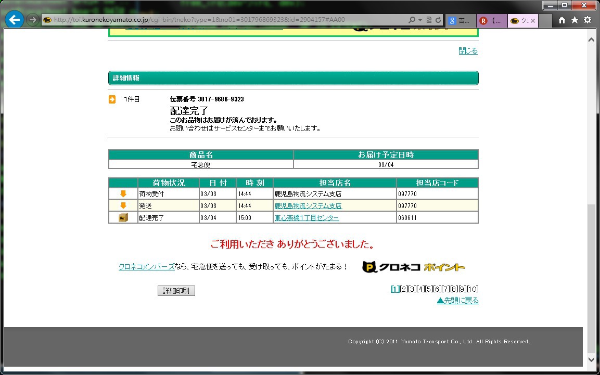Image resolution: width=600 pixels, height=375 pixels.
Task: Click the browser Forward arrow button
Action: pyautogui.click(x=32, y=20)
